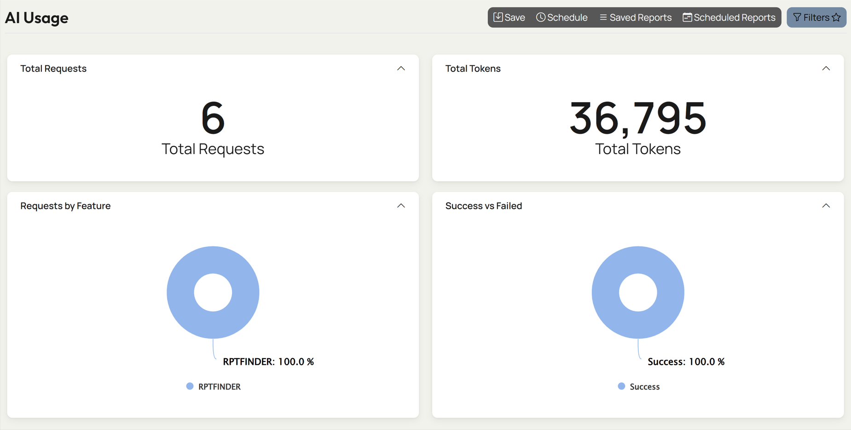Click the Filters funnel icon
The image size is (851, 430).
click(797, 17)
